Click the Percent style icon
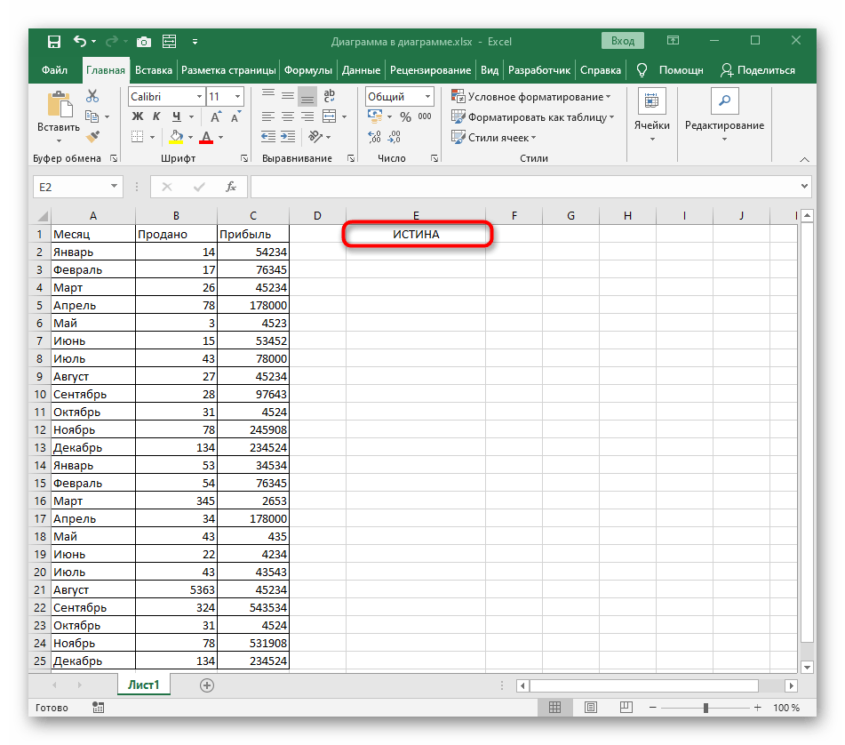 (406, 116)
